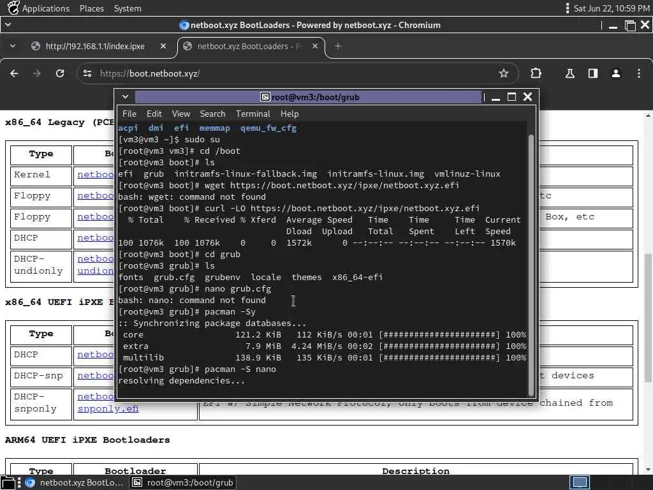Open the Legacy DHCP row netboot link
The height and width of the screenshot is (490, 653).
click(x=96, y=237)
